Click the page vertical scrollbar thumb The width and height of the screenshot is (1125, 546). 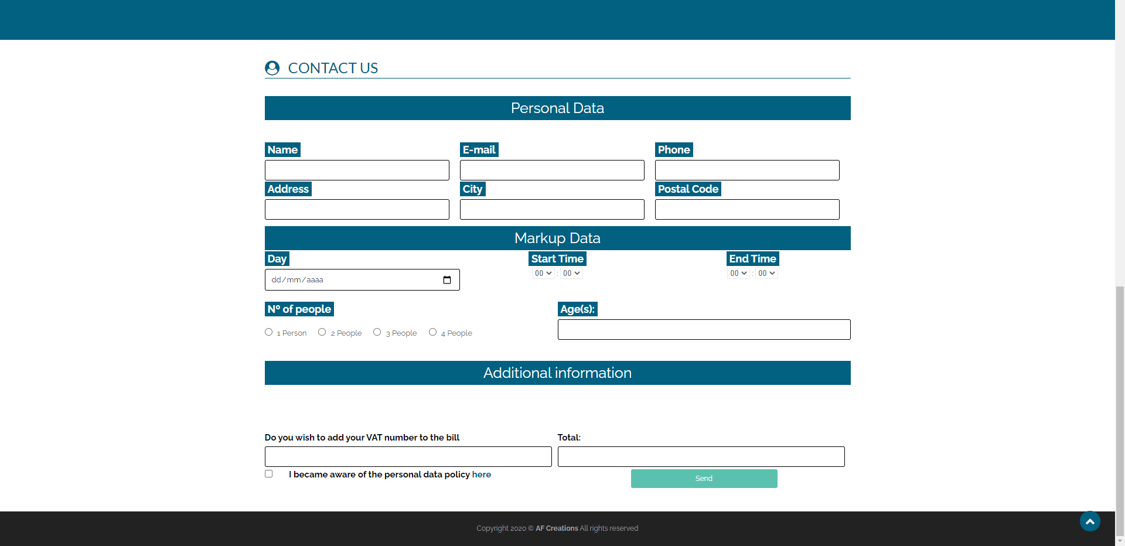pyautogui.click(x=1120, y=410)
